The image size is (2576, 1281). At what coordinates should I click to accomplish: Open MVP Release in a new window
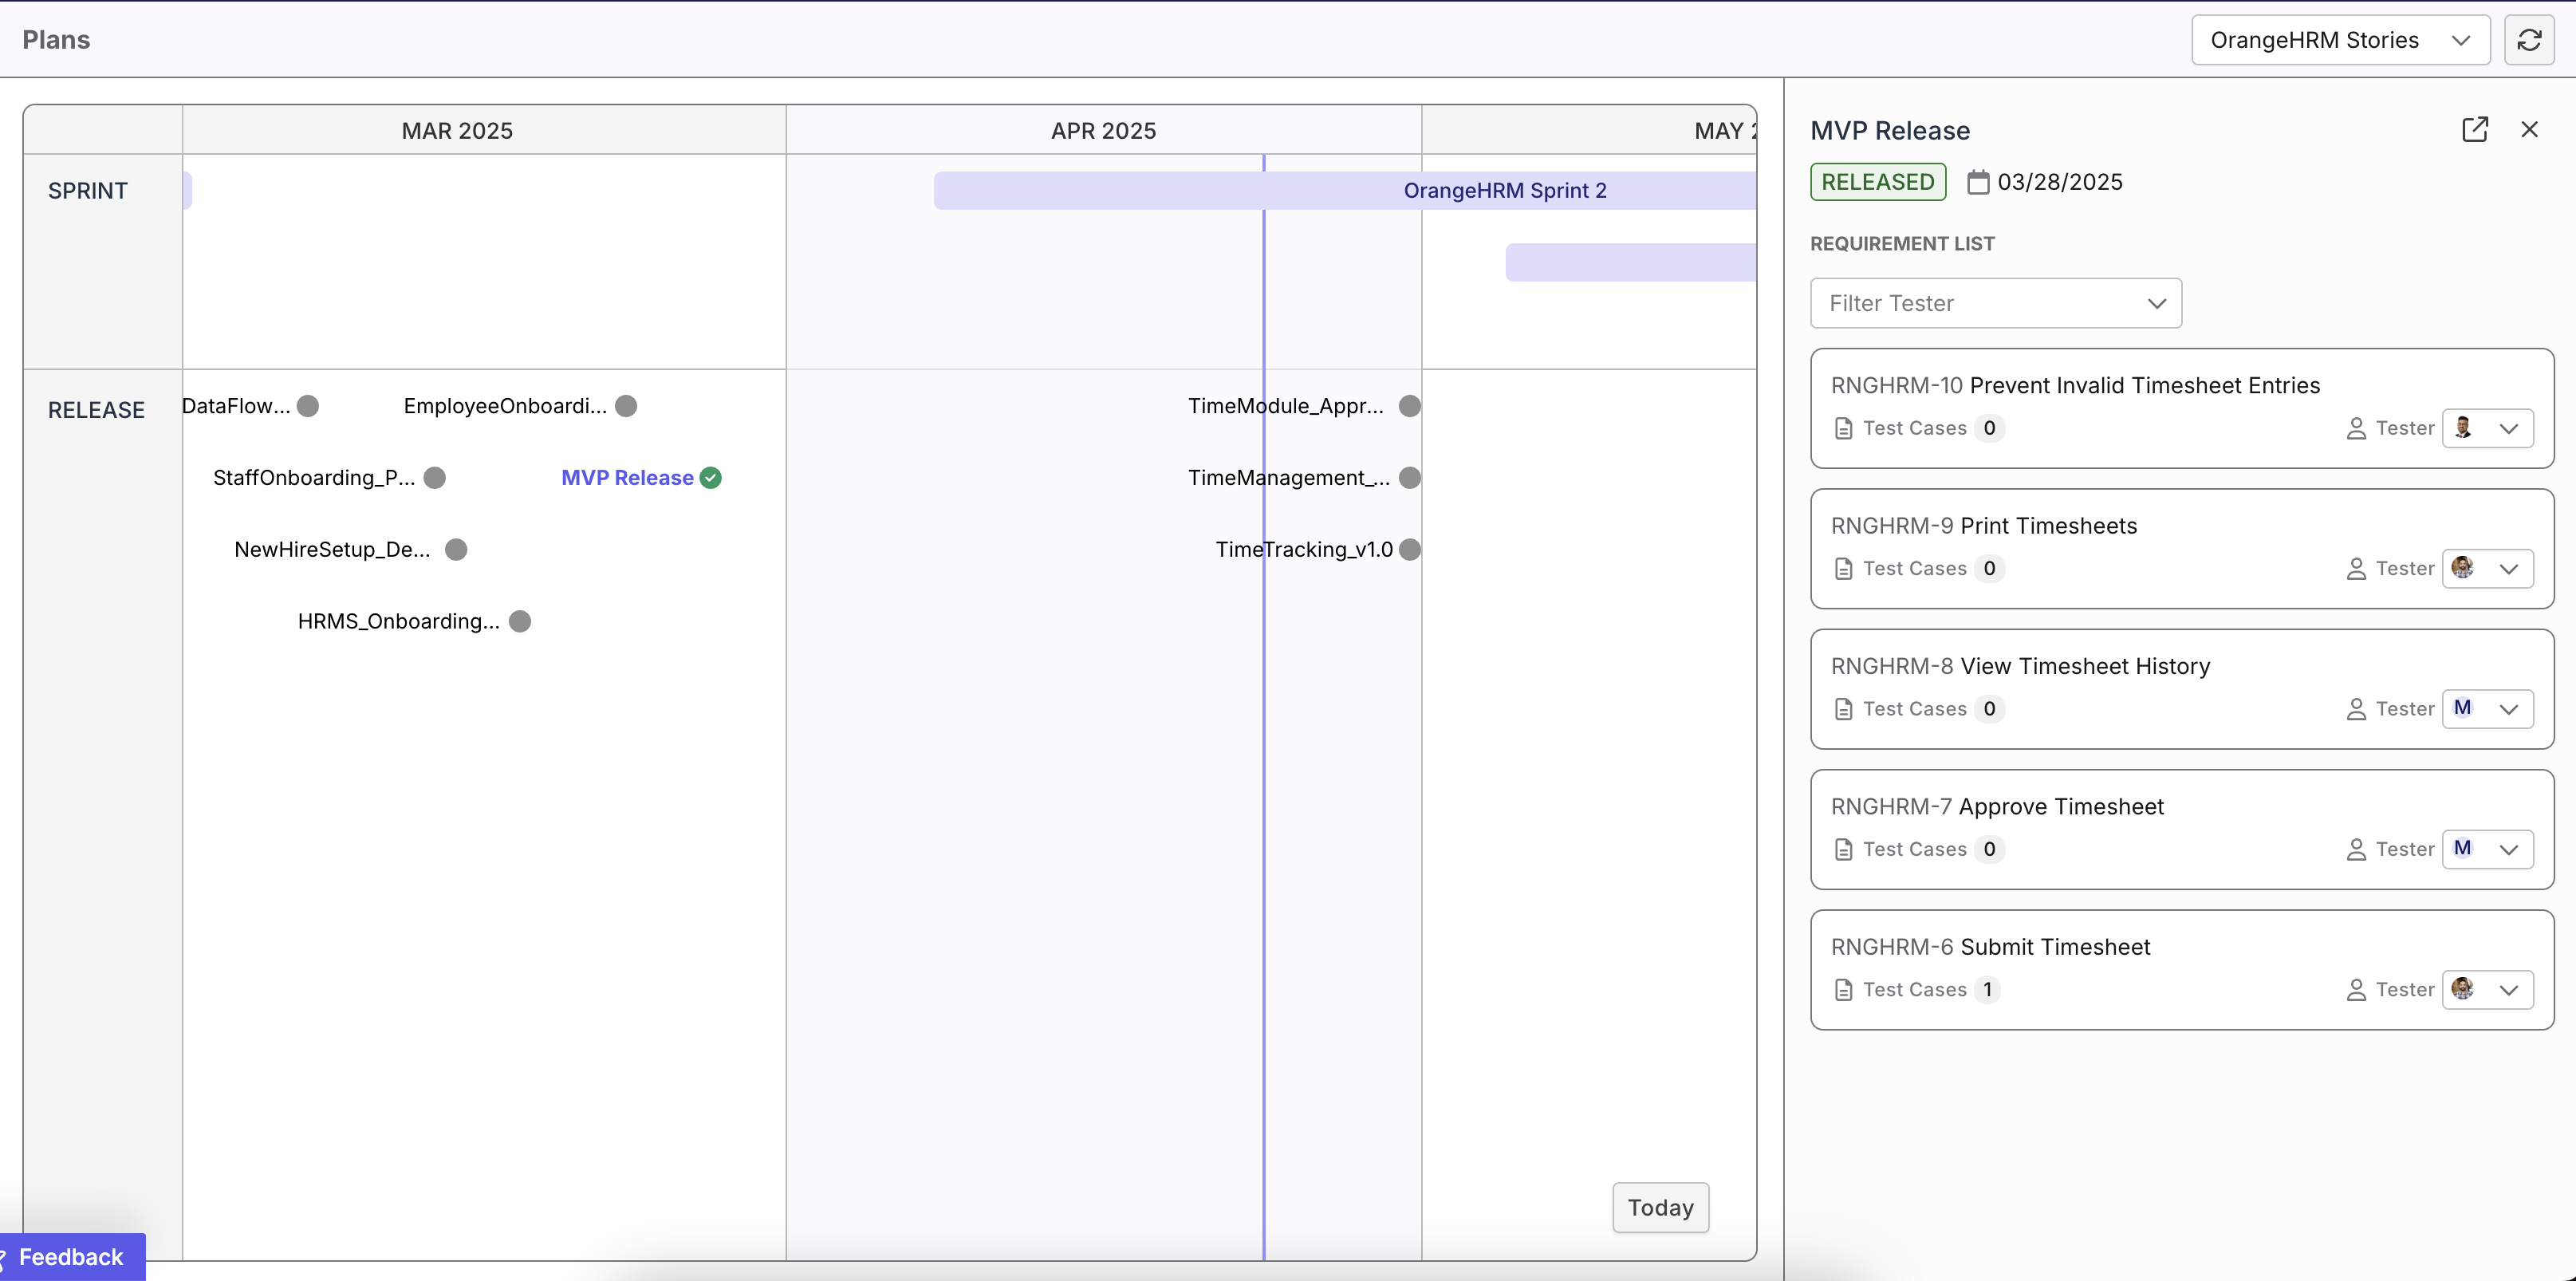pyautogui.click(x=2475, y=129)
